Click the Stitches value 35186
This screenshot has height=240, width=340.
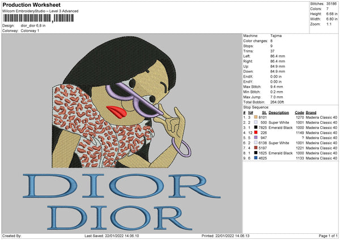(x=331, y=4)
